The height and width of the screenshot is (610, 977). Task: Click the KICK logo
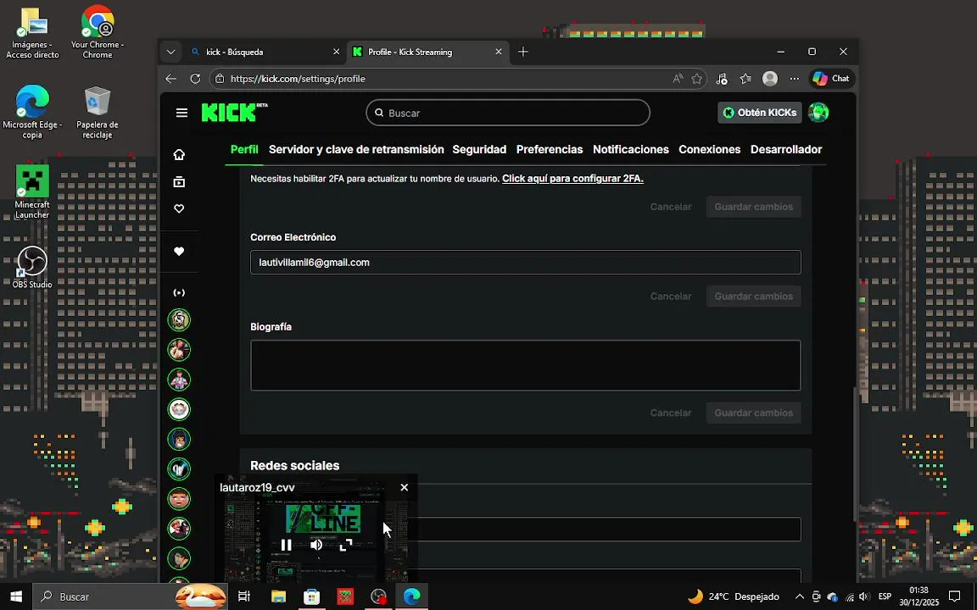[234, 112]
